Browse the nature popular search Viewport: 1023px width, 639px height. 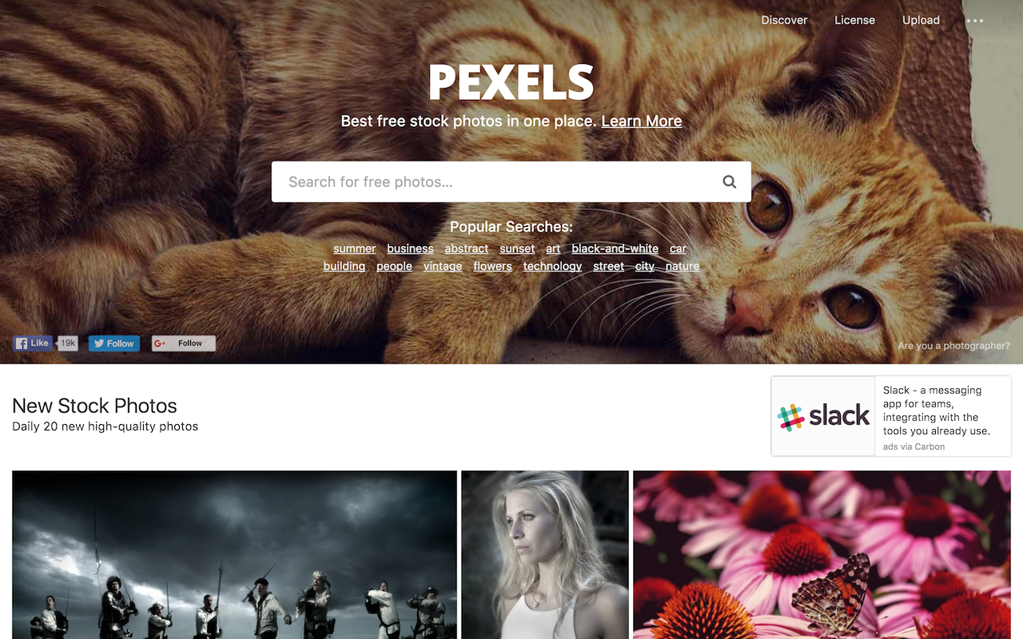coord(683,266)
